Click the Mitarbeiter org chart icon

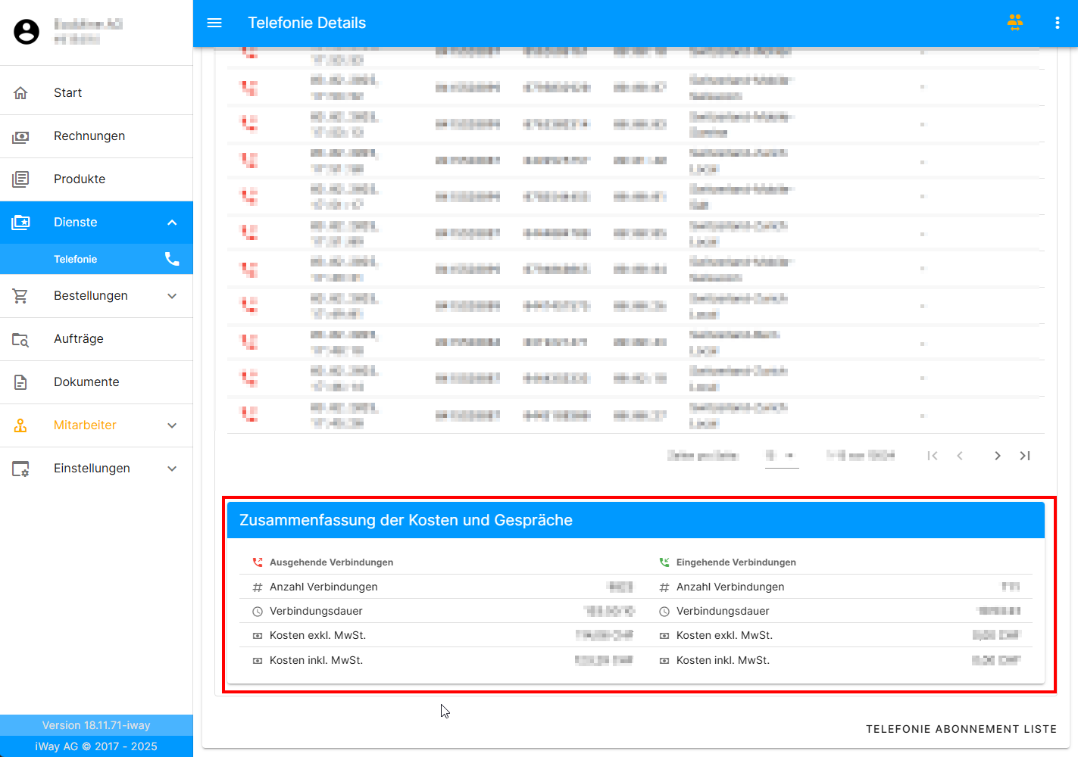[20, 425]
